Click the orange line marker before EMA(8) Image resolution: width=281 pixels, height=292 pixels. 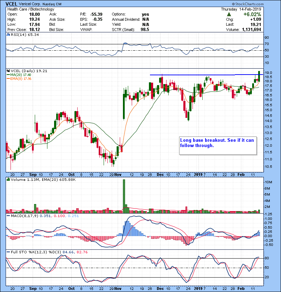(x=8, y=79)
